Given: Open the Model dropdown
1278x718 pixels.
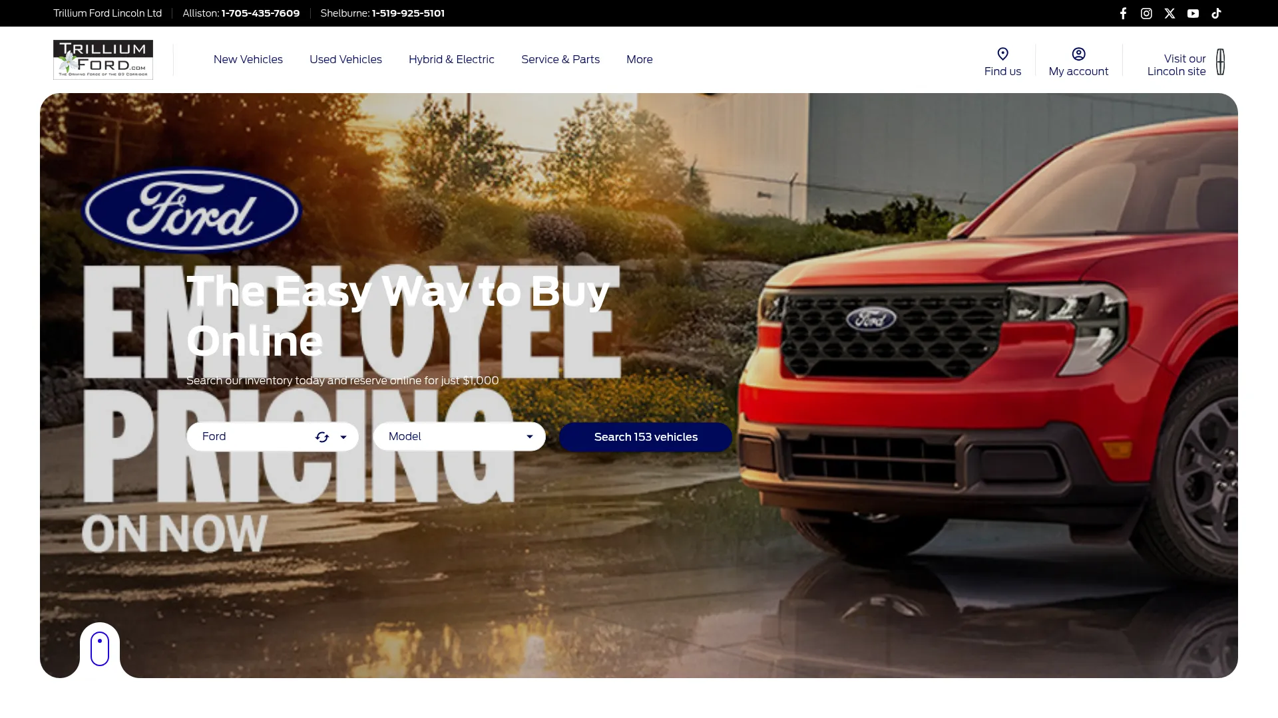Looking at the screenshot, I should click(459, 437).
